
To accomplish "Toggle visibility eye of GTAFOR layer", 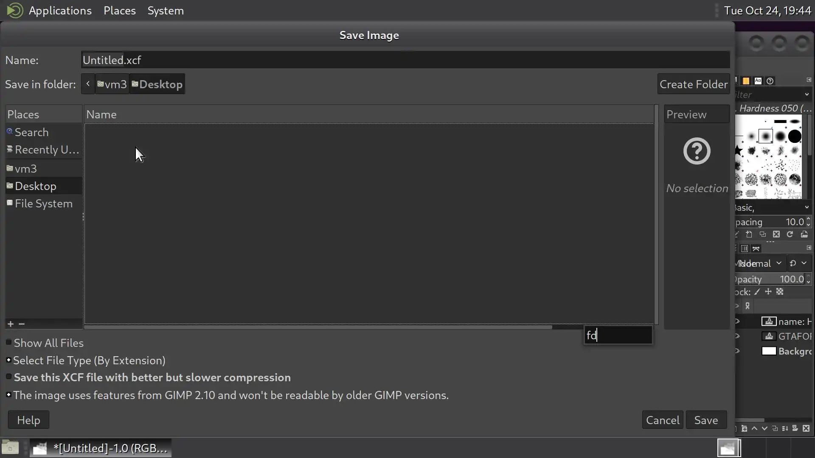I will [x=738, y=336].
